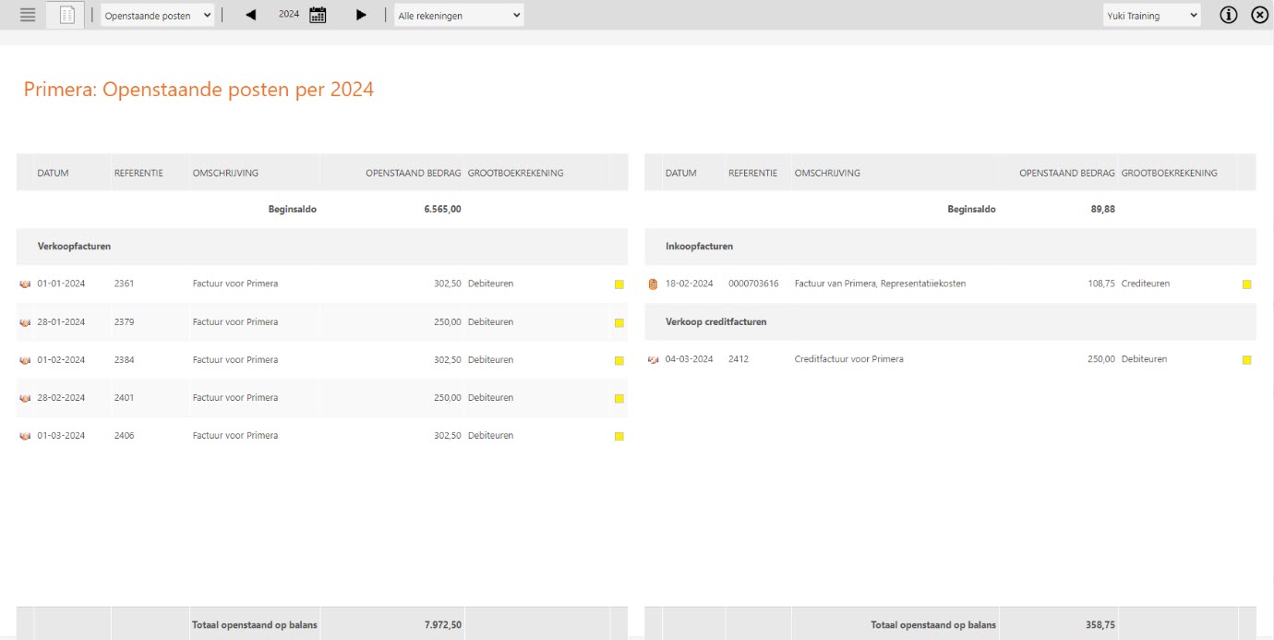Click yellow status square for invoice 2361
The image size is (1274, 640).
619,284
